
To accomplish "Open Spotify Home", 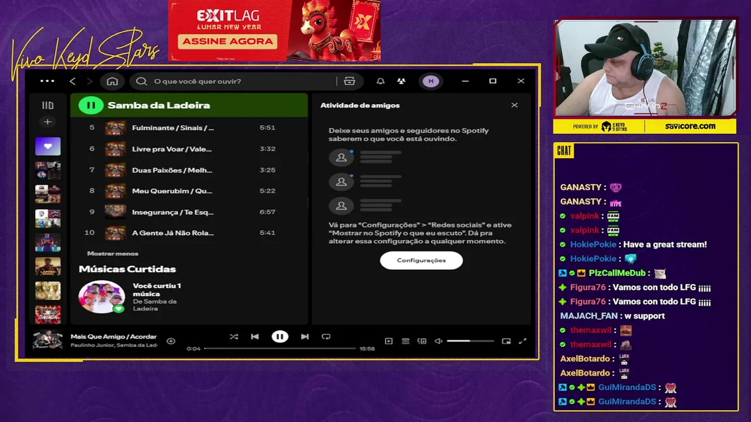I will (x=112, y=81).
